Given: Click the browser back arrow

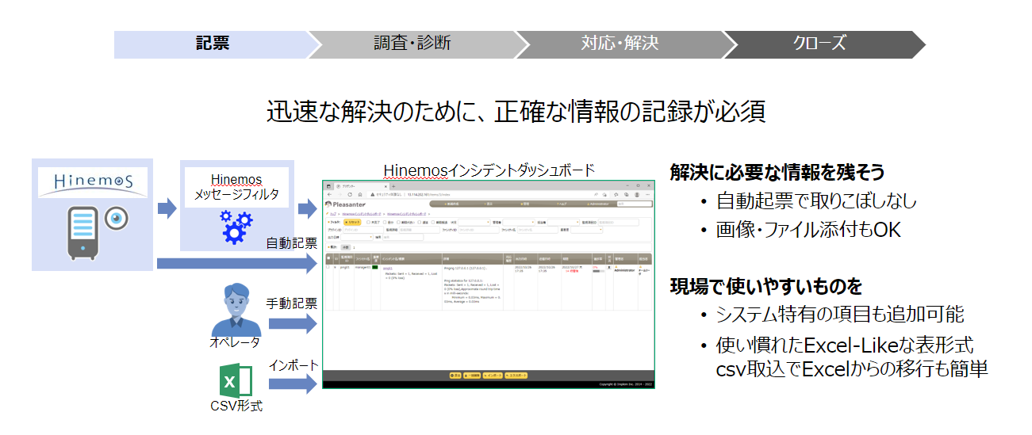Looking at the screenshot, I should [329, 194].
